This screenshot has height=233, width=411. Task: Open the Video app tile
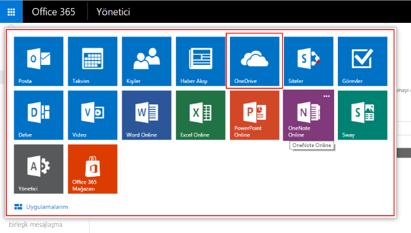point(92,115)
